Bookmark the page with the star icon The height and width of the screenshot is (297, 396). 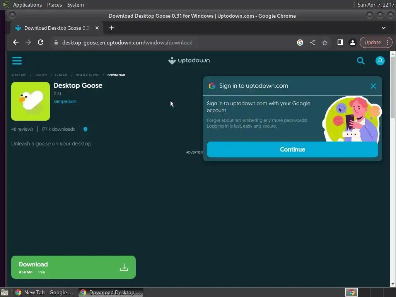[325, 43]
